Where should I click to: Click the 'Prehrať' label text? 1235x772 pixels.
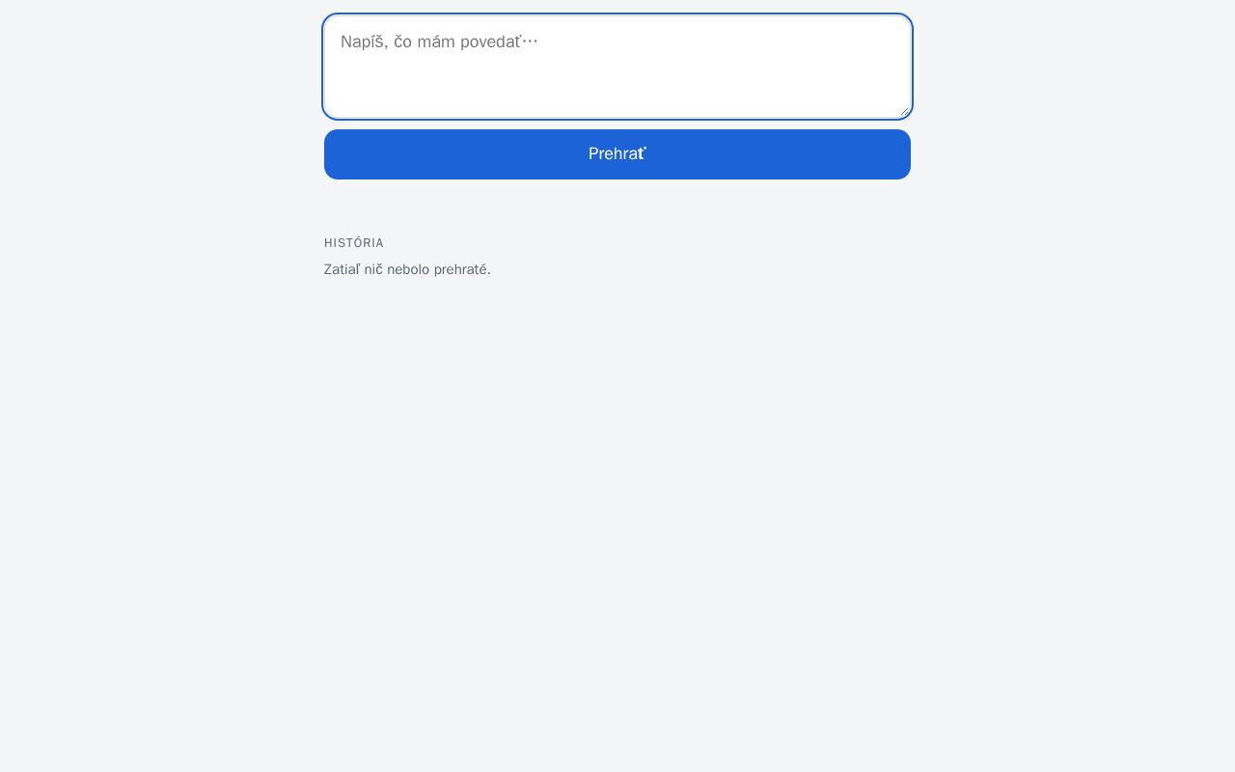[x=617, y=153]
